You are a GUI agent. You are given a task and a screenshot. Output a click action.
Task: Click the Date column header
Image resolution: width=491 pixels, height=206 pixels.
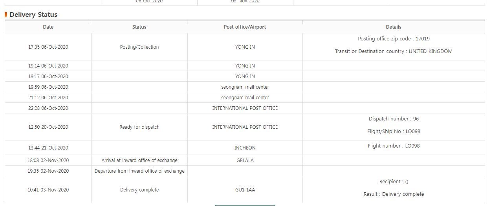click(48, 27)
